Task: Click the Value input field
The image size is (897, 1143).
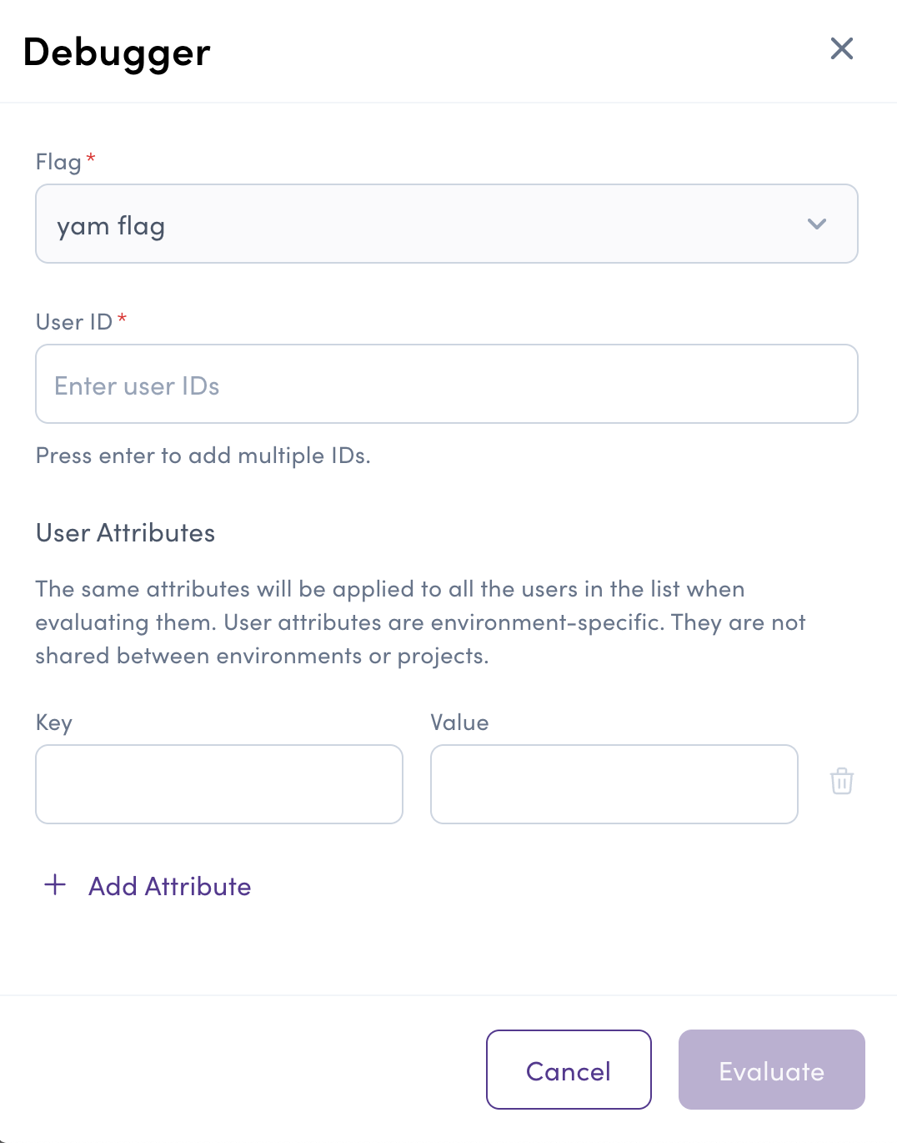Action: (x=614, y=783)
